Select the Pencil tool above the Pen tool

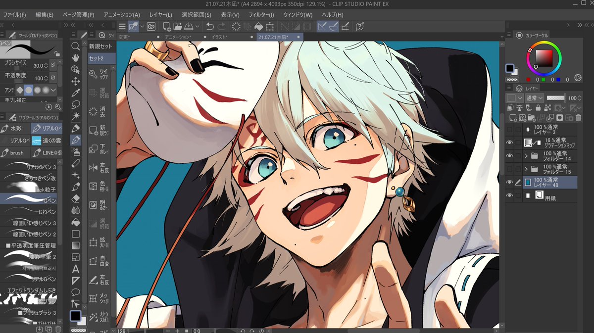(76, 128)
